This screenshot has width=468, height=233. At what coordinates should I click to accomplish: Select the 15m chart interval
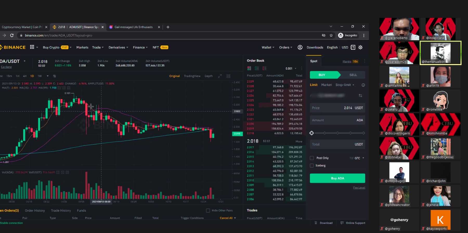[9, 76]
